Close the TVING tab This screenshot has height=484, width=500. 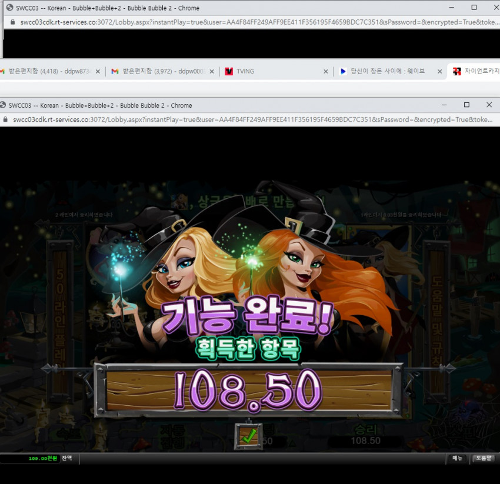pyautogui.click(x=325, y=71)
